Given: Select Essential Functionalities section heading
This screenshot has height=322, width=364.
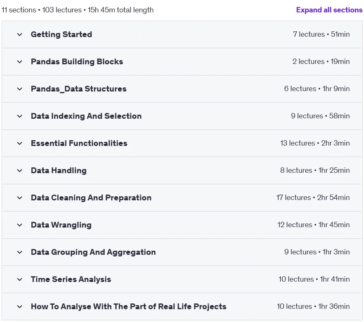Looking at the screenshot, I should (79, 143).
